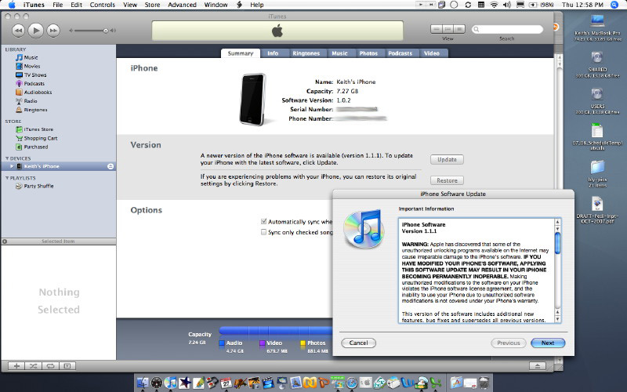
Task: Switch to album grouped view
Action: click(448, 29)
